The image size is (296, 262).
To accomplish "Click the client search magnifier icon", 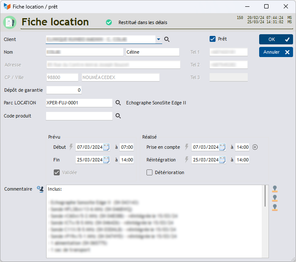I will click(167, 39).
